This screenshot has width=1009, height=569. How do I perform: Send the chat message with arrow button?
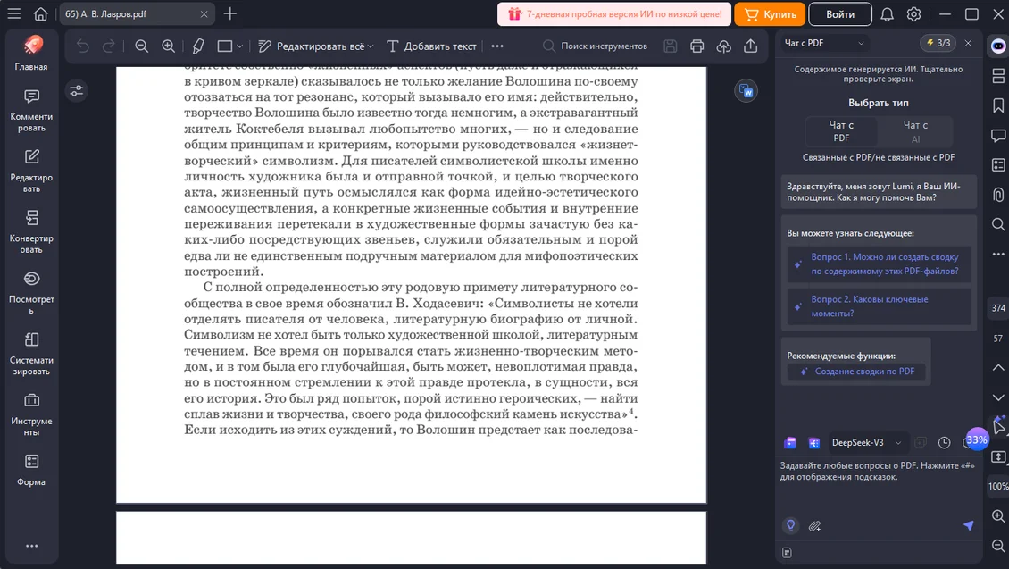tap(968, 525)
